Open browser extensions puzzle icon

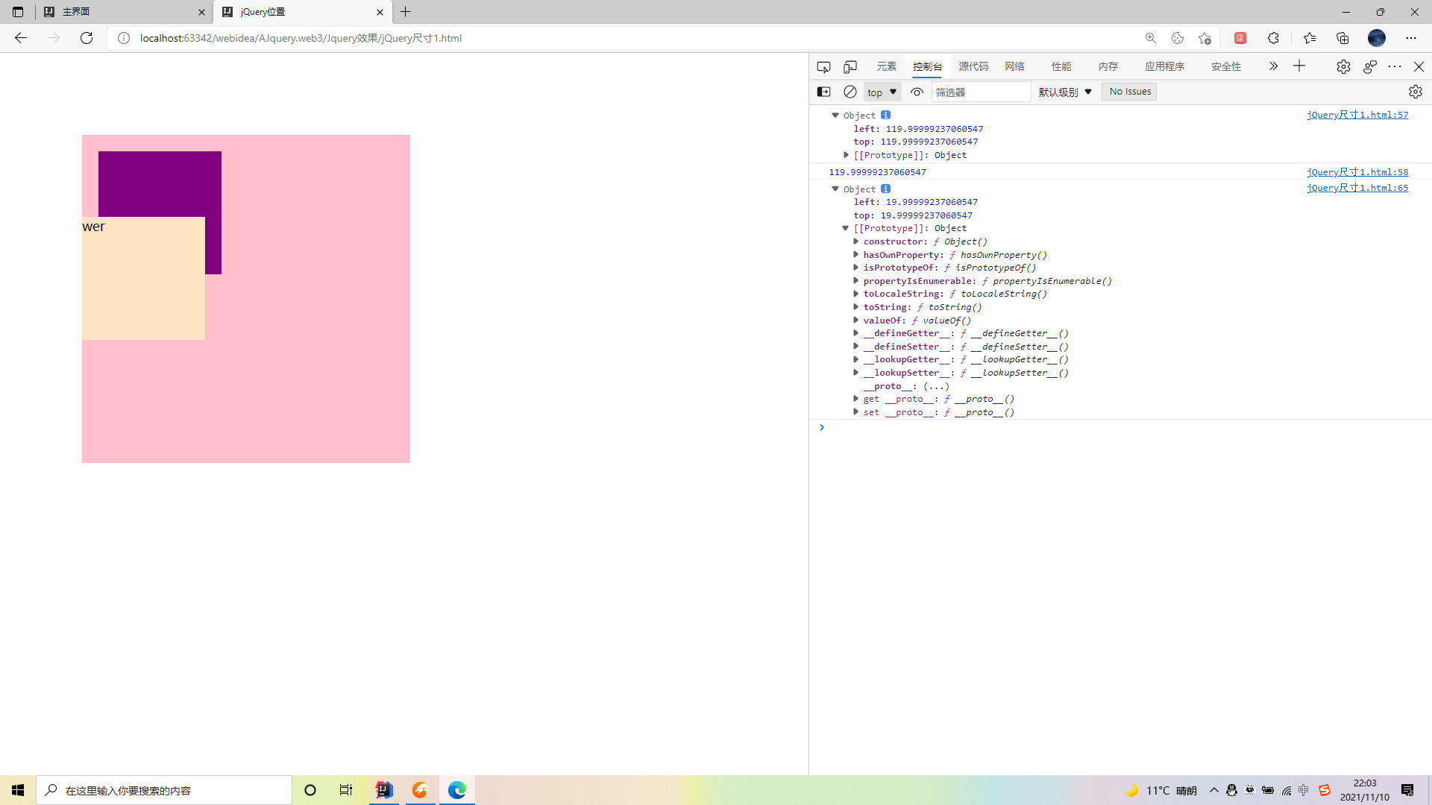coord(1273,38)
